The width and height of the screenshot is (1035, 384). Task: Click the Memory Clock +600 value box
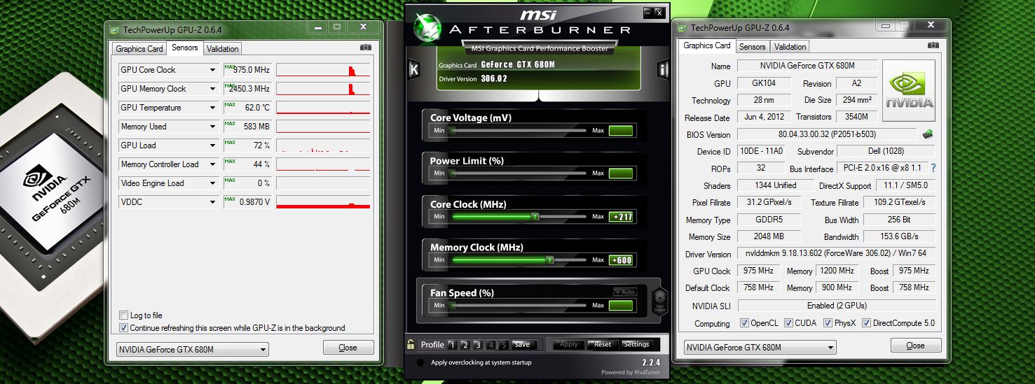(x=621, y=260)
